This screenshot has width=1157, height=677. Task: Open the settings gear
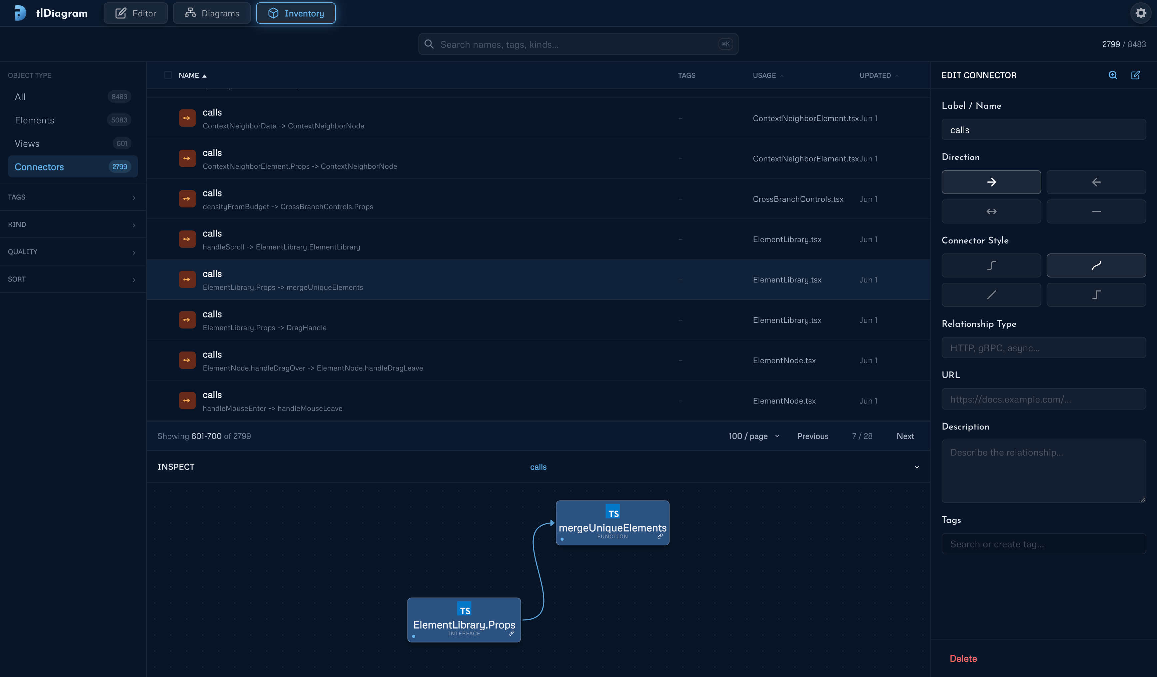tap(1140, 13)
